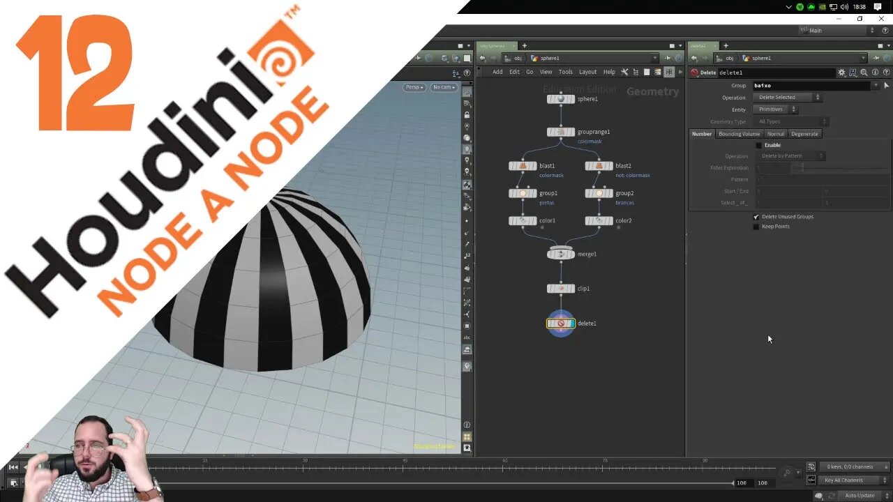This screenshot has width=893, height=502.
Task: Open the Entity dropdown Primitives
Action: pos(775,109)
